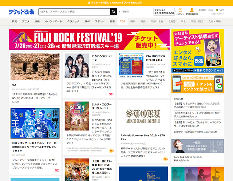Click the Google Play download badge

coord(189,71)
